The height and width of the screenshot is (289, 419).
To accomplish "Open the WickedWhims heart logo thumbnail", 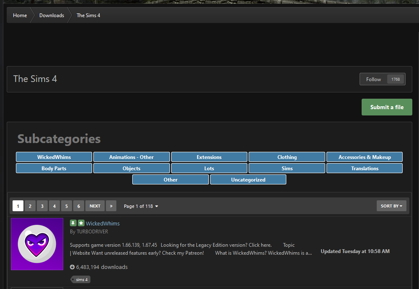I will coord(37,244).
